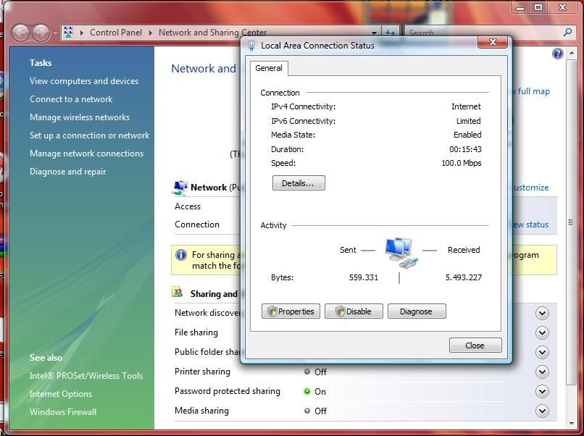Open connection Details dialog
The height and width of the screenshot is (436, 584).
pos(299,183)
